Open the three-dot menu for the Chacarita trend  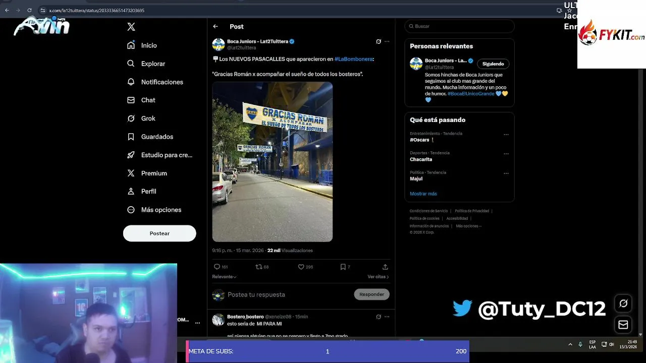tap(506, 154)
